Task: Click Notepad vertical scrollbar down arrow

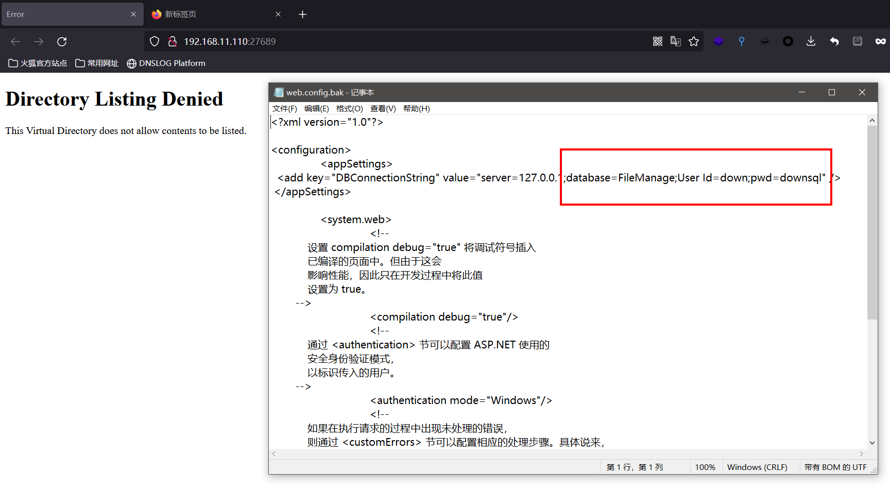Action: click(872, 443)
